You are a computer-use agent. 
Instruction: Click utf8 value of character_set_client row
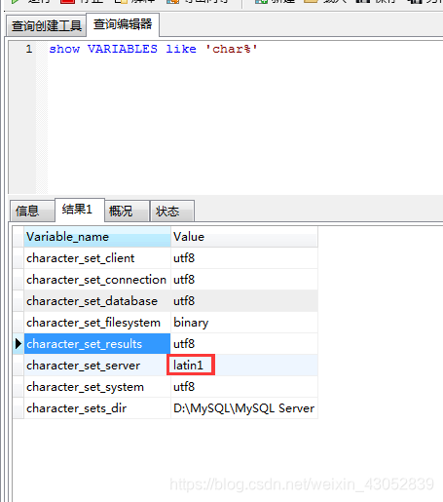click(244, 258)
